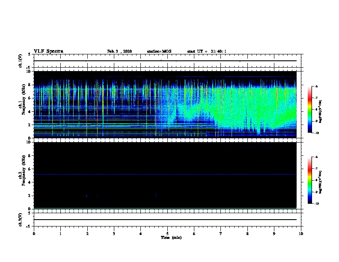Select the "Feb. 3 , 2020" date text
Image resolution: width=339 pixels, height=262 pixels.
pyautogui.click(x=119, y=51)
